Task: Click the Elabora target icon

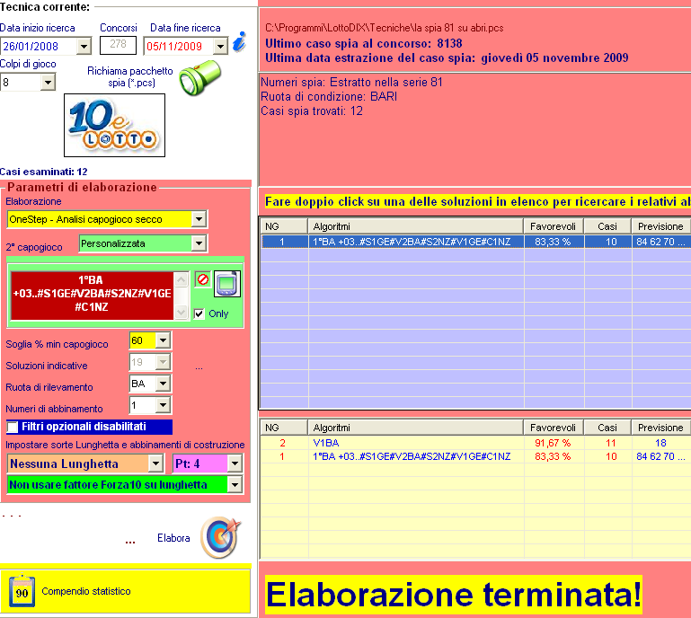Action: tap(218, 537)
